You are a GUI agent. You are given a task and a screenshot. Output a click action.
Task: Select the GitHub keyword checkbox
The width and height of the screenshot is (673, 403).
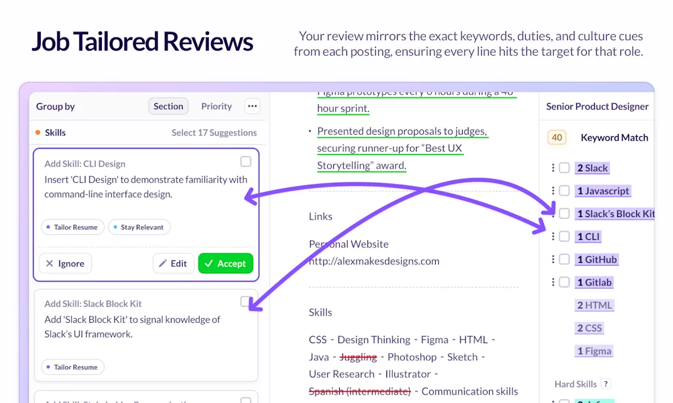click(x=564, y=259)
